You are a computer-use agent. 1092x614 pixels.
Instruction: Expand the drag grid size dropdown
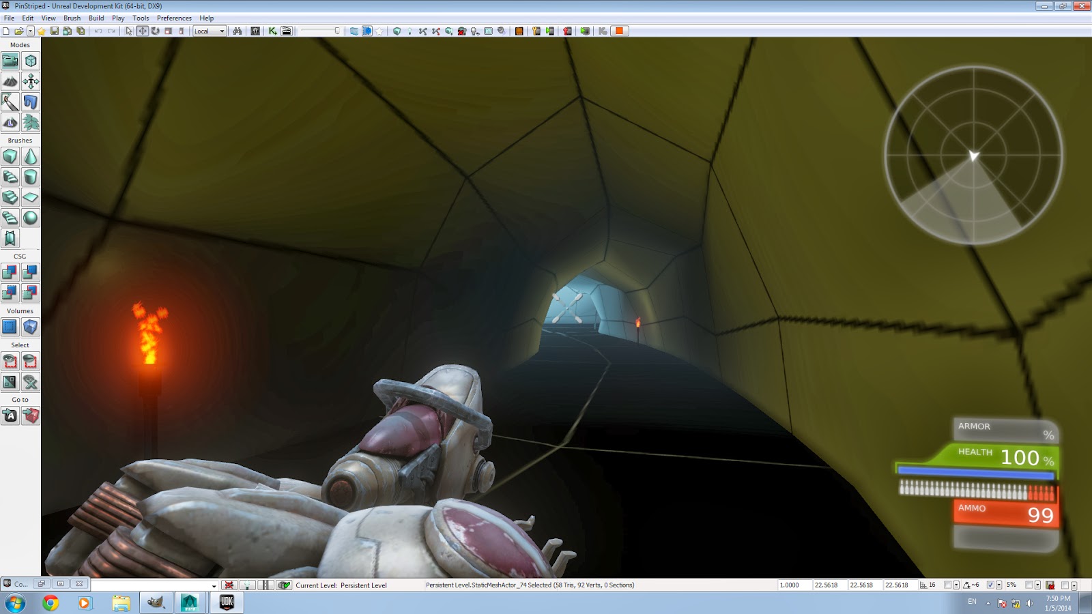point(956,585)
